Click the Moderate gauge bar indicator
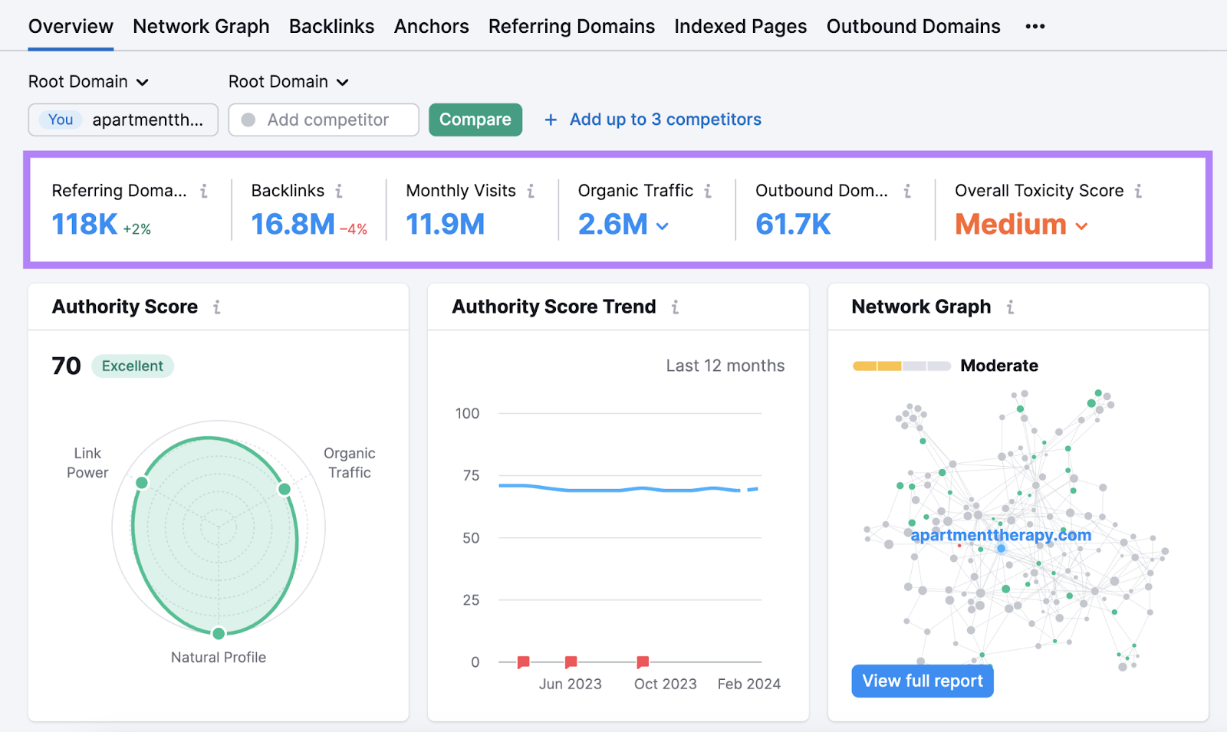Image resolution: width=1227 pixels, height=732 pixels. click(901, 366)
